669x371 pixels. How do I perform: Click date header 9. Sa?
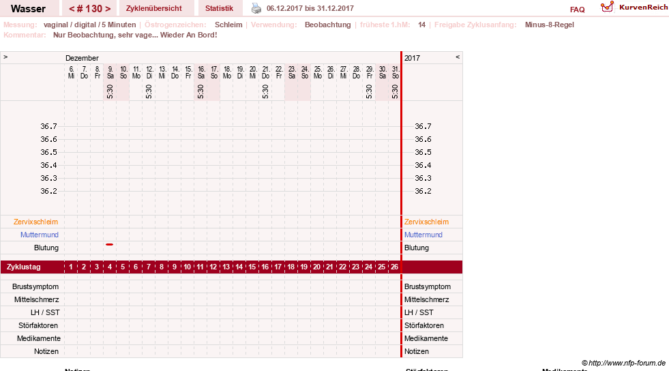[110, 72]
